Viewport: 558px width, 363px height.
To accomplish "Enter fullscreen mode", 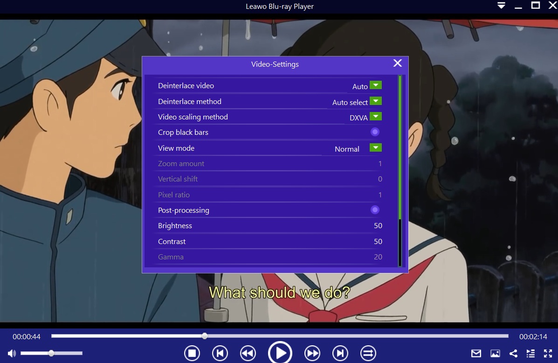I will 548,353.
